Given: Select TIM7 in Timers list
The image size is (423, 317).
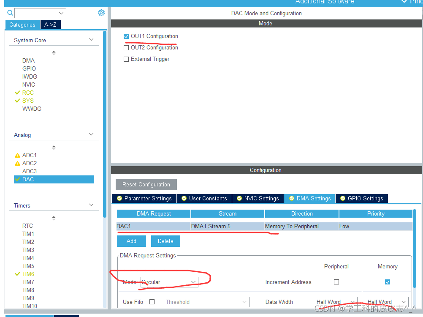Looking at the screenshot, I should click(28, 282).
